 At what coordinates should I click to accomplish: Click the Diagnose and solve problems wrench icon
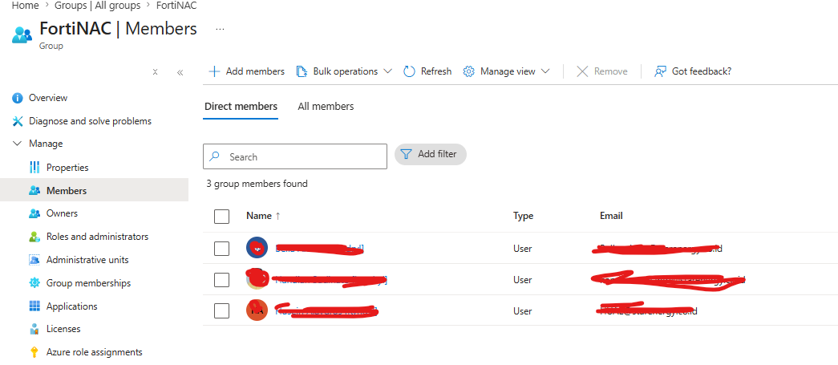(x=18, y=121)
